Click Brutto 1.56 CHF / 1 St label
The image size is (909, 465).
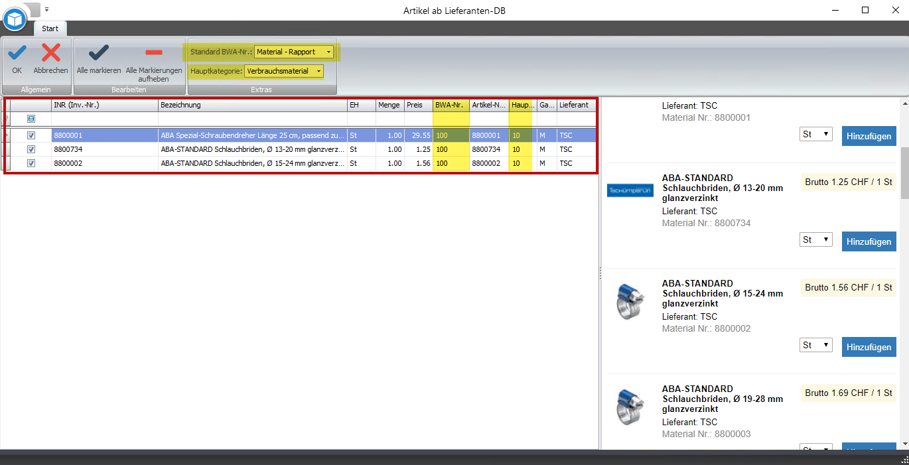click(x=849, y=287)
